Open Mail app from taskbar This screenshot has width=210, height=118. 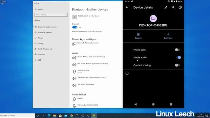click(x=66, y=116)
